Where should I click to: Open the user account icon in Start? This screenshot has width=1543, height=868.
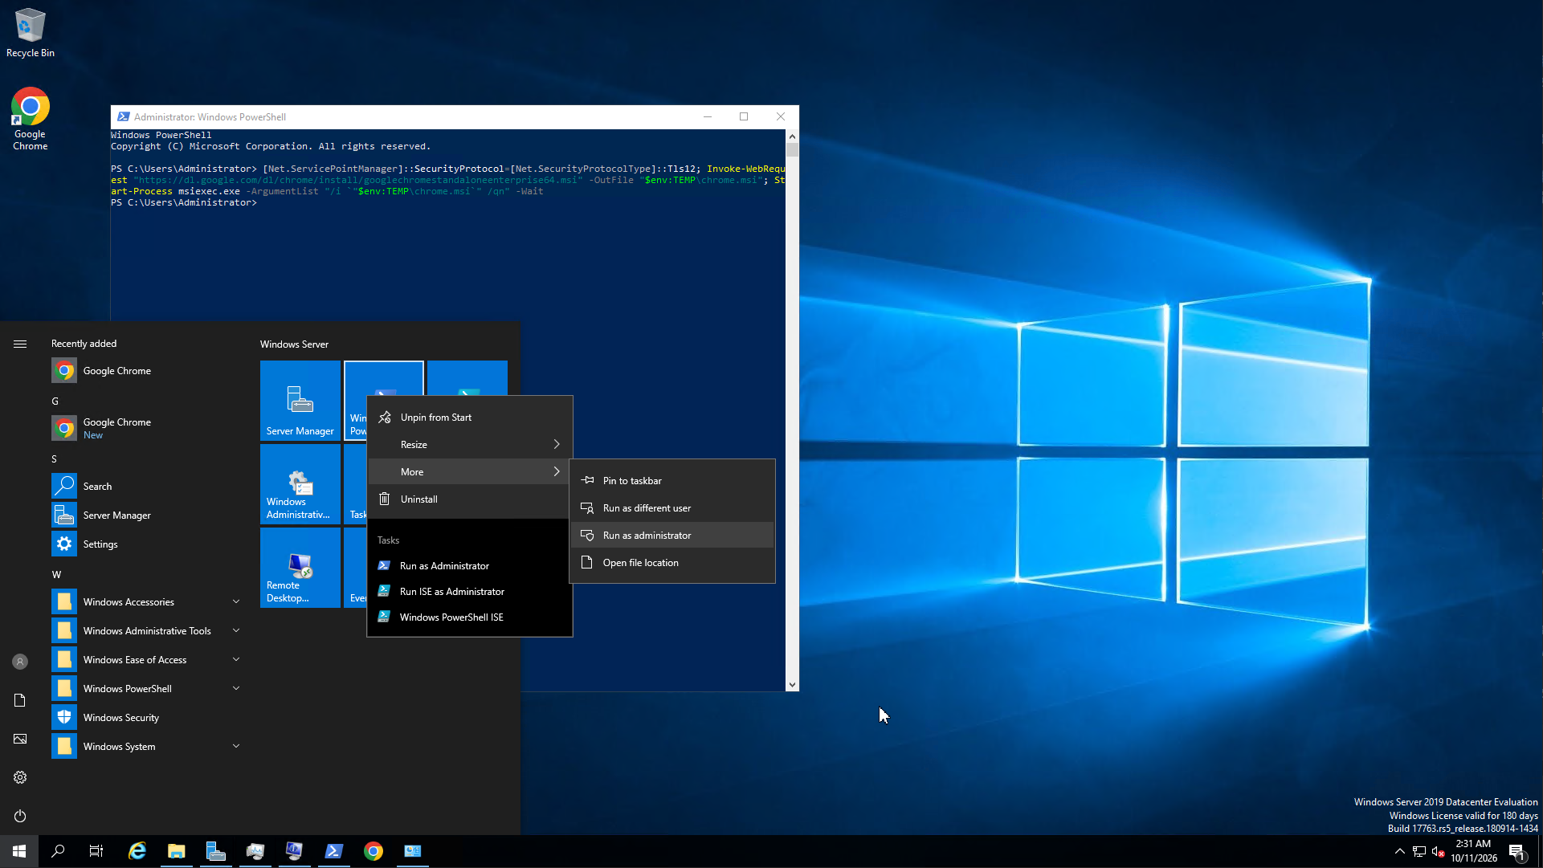pyautogui.click(x=20, y=662)
